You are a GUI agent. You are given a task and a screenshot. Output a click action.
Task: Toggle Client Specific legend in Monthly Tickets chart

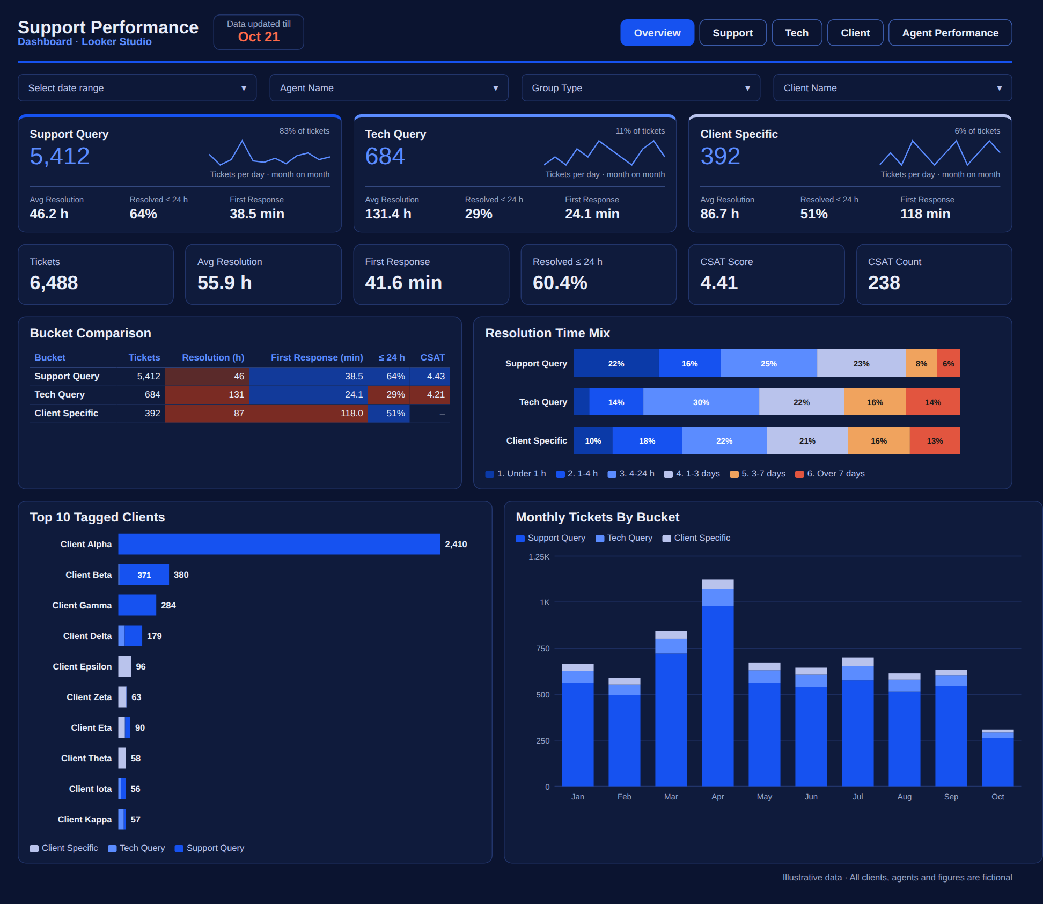click(x=696, y=538)
